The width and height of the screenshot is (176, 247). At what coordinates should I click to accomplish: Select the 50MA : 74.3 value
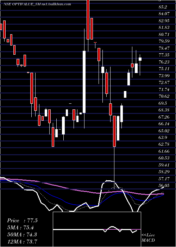click(x=22, y=234)
